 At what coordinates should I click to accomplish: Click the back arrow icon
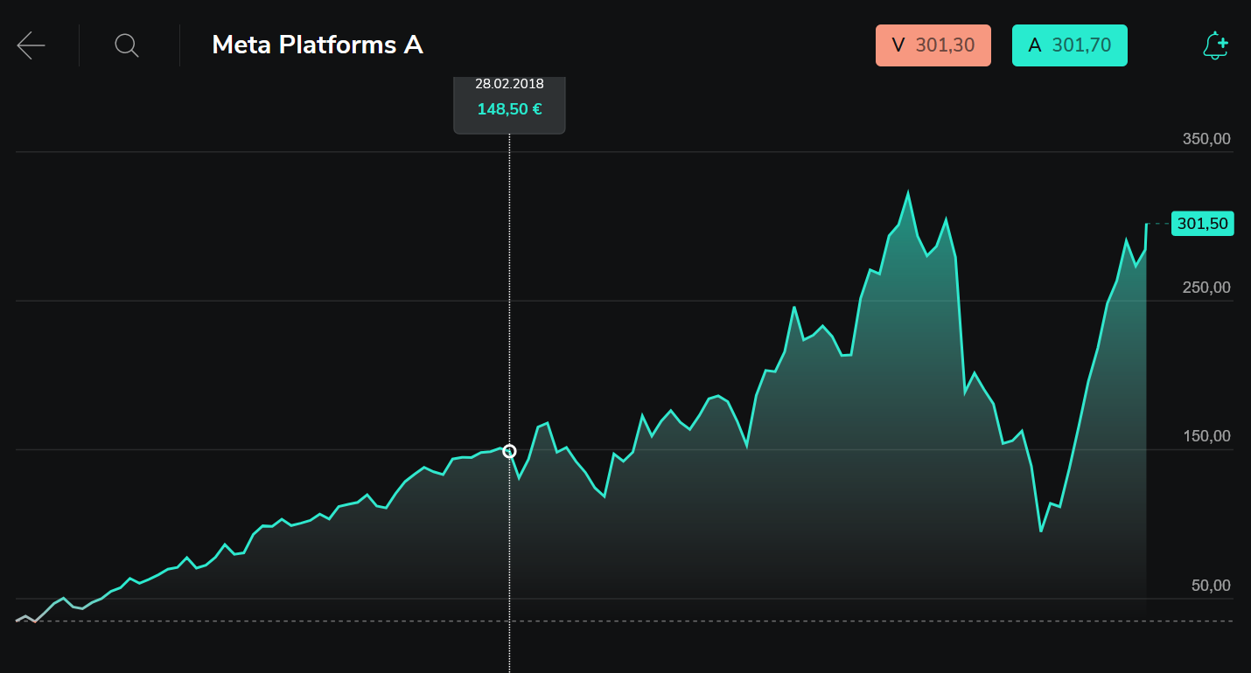tap(31, 45)
